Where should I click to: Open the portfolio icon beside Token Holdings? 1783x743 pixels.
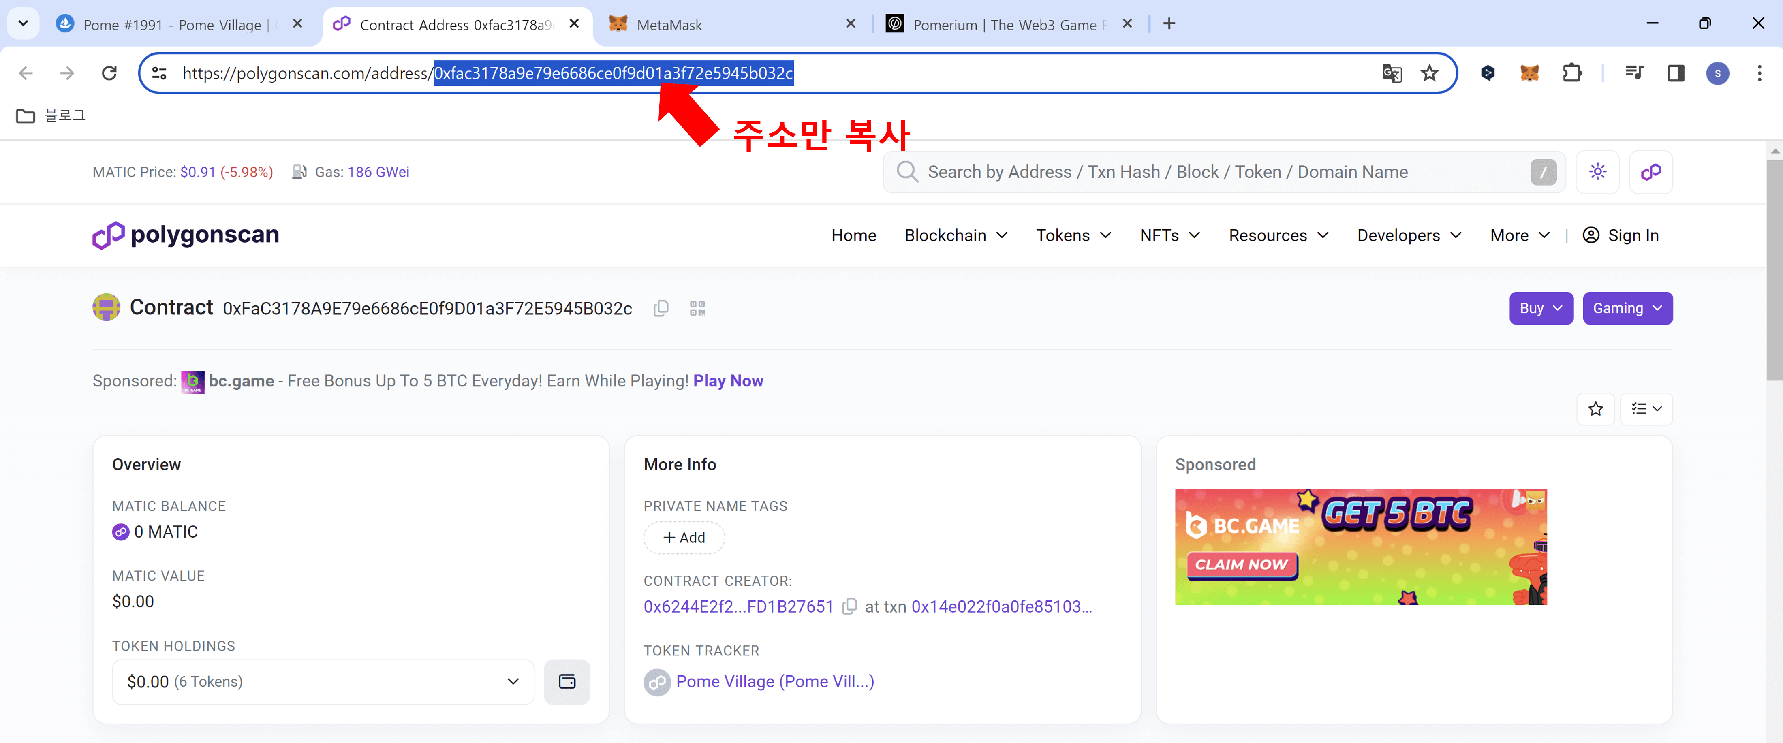(x=567, y=682)
